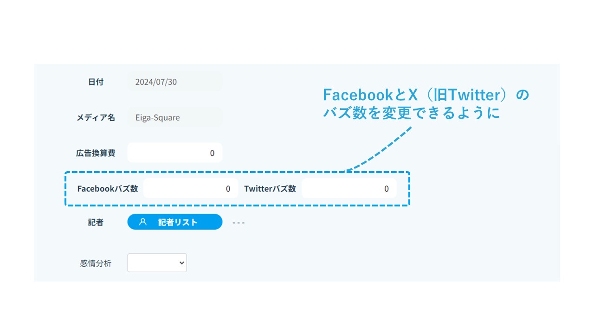Screen dimensions: 594x334
Task: Click the chevron arrow of 感情分析 select
Action: coord(181,263)
